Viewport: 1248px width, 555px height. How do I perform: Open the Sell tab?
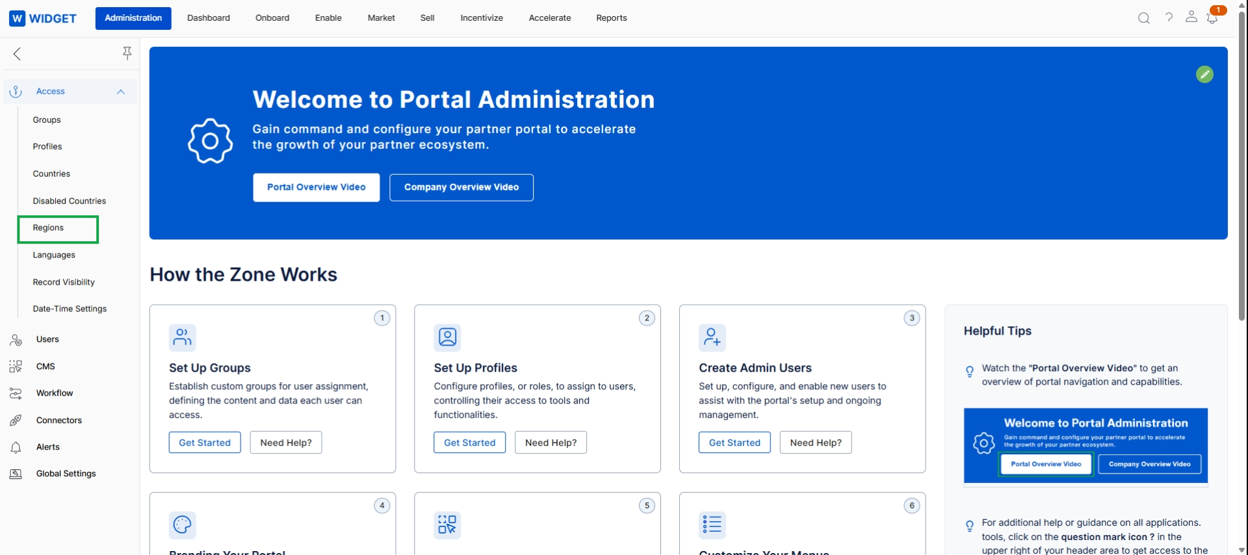428,18
